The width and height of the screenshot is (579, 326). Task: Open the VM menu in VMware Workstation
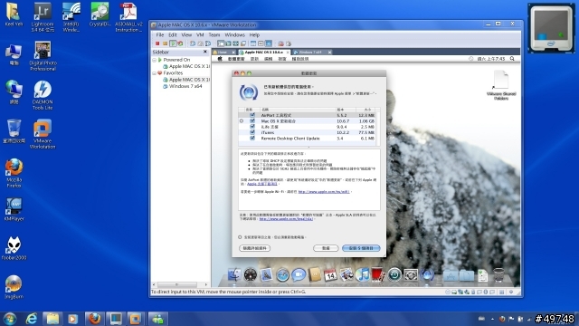tap(200, 34)
